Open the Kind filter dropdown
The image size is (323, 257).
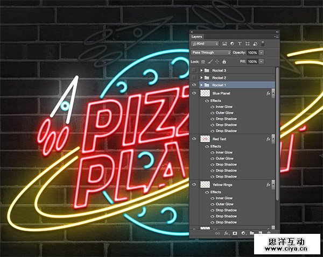click(x=205, y=44)
